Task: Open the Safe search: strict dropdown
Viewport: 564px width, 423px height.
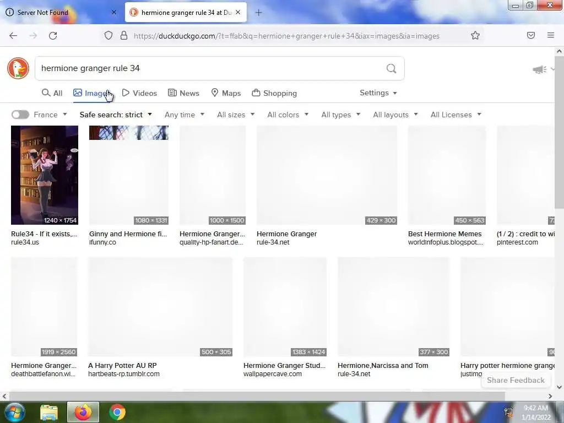Action: click(116, 115)
